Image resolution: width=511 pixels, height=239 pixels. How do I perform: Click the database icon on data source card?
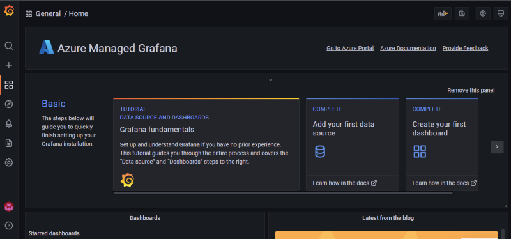[x=320, y=151]
